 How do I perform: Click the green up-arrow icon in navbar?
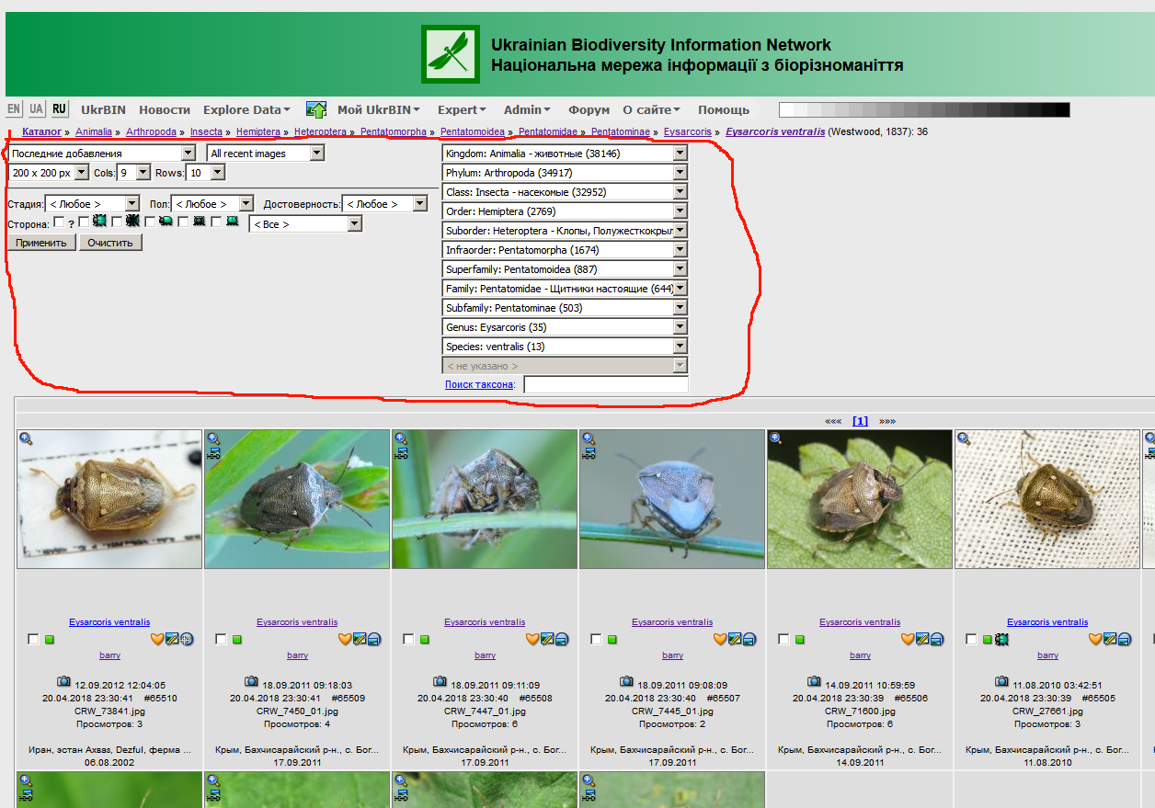click(x=316, y=110)
